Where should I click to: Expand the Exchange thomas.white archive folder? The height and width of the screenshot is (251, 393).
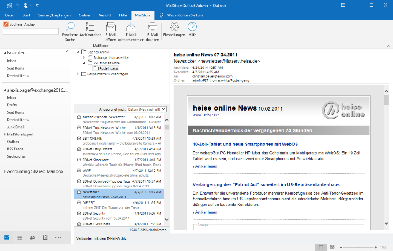click(84, 57)
